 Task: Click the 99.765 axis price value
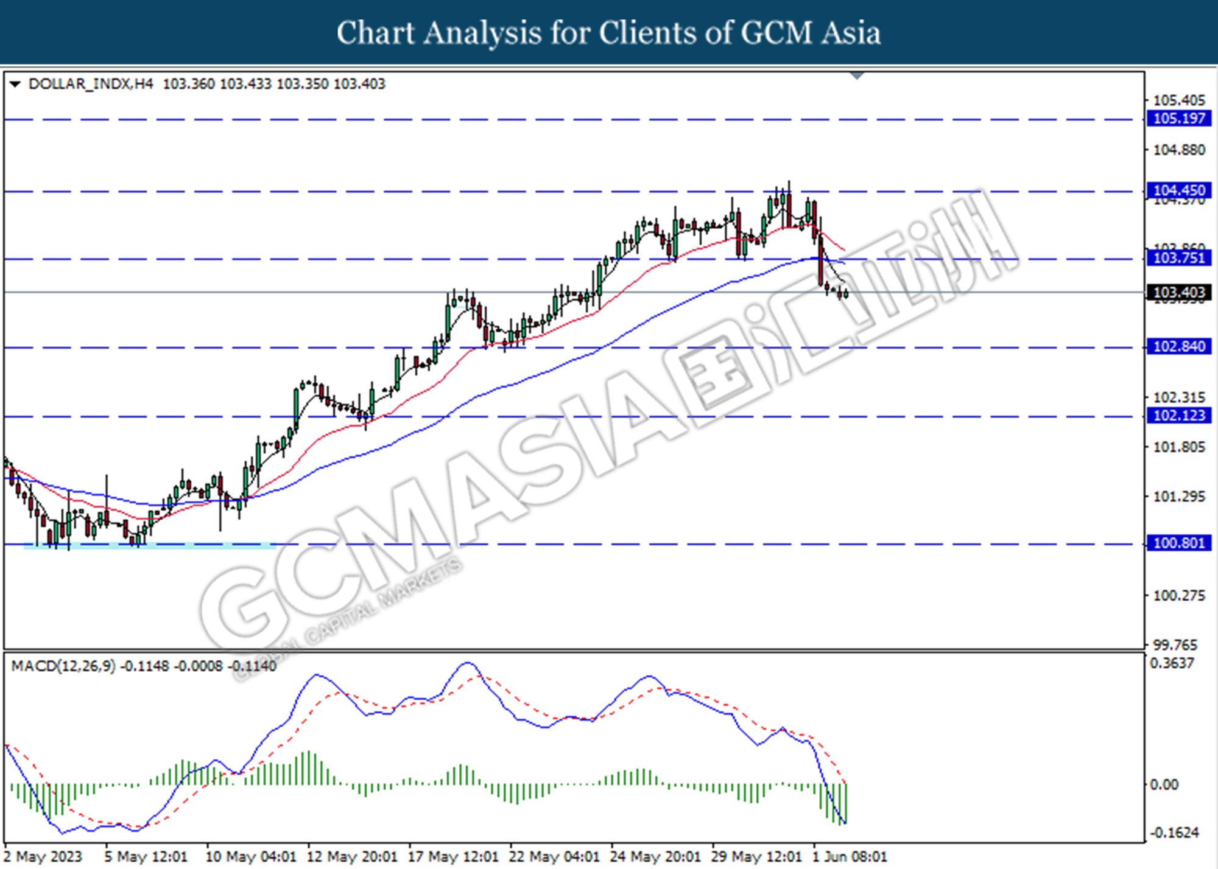click(x=1175, y=645)
